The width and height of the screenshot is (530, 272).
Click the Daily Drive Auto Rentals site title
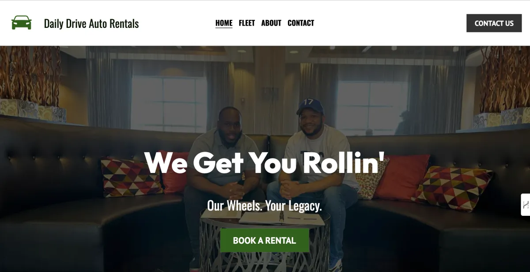(x=91, y=23)
